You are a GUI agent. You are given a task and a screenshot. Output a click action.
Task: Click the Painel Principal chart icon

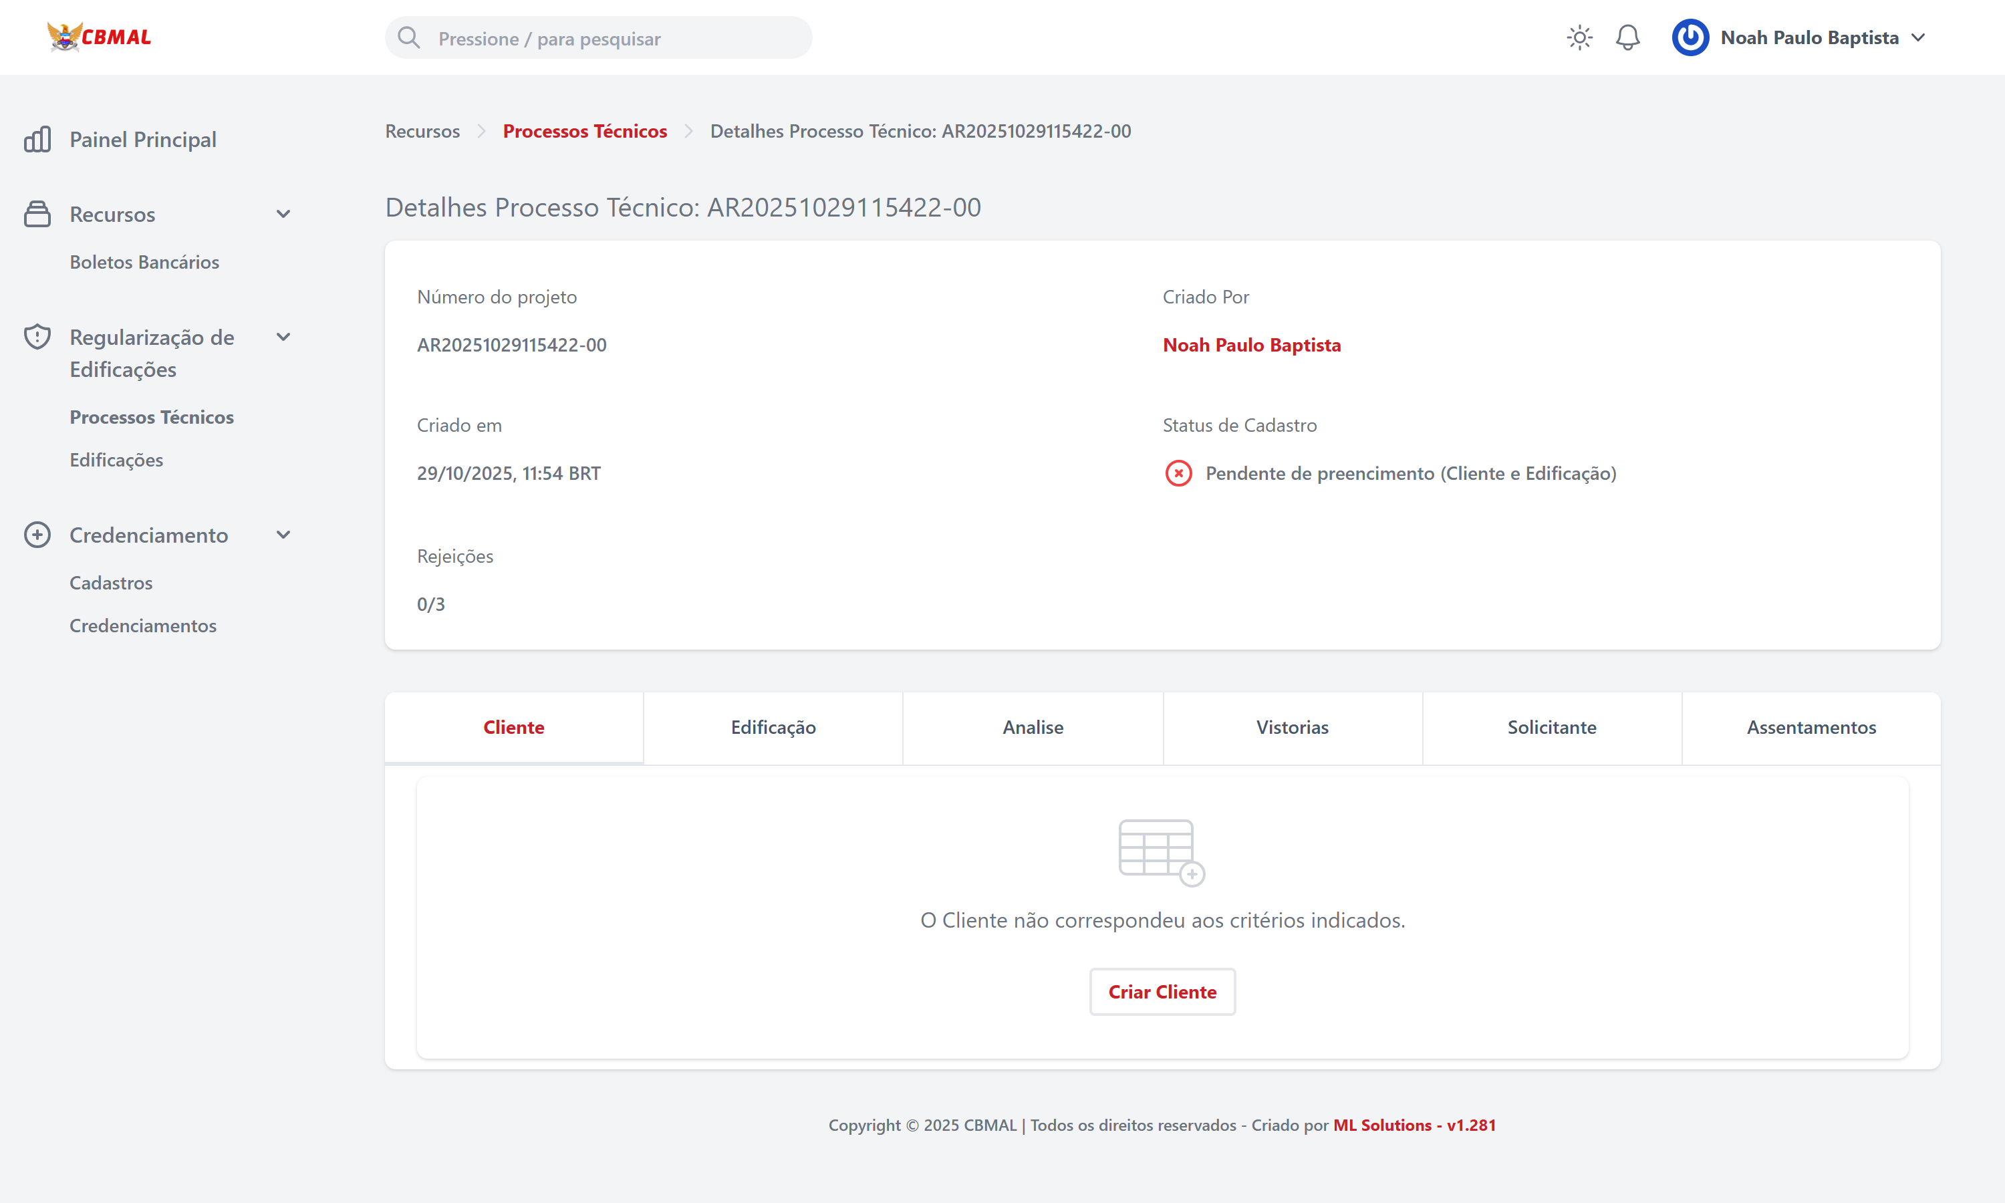point(37,140)
